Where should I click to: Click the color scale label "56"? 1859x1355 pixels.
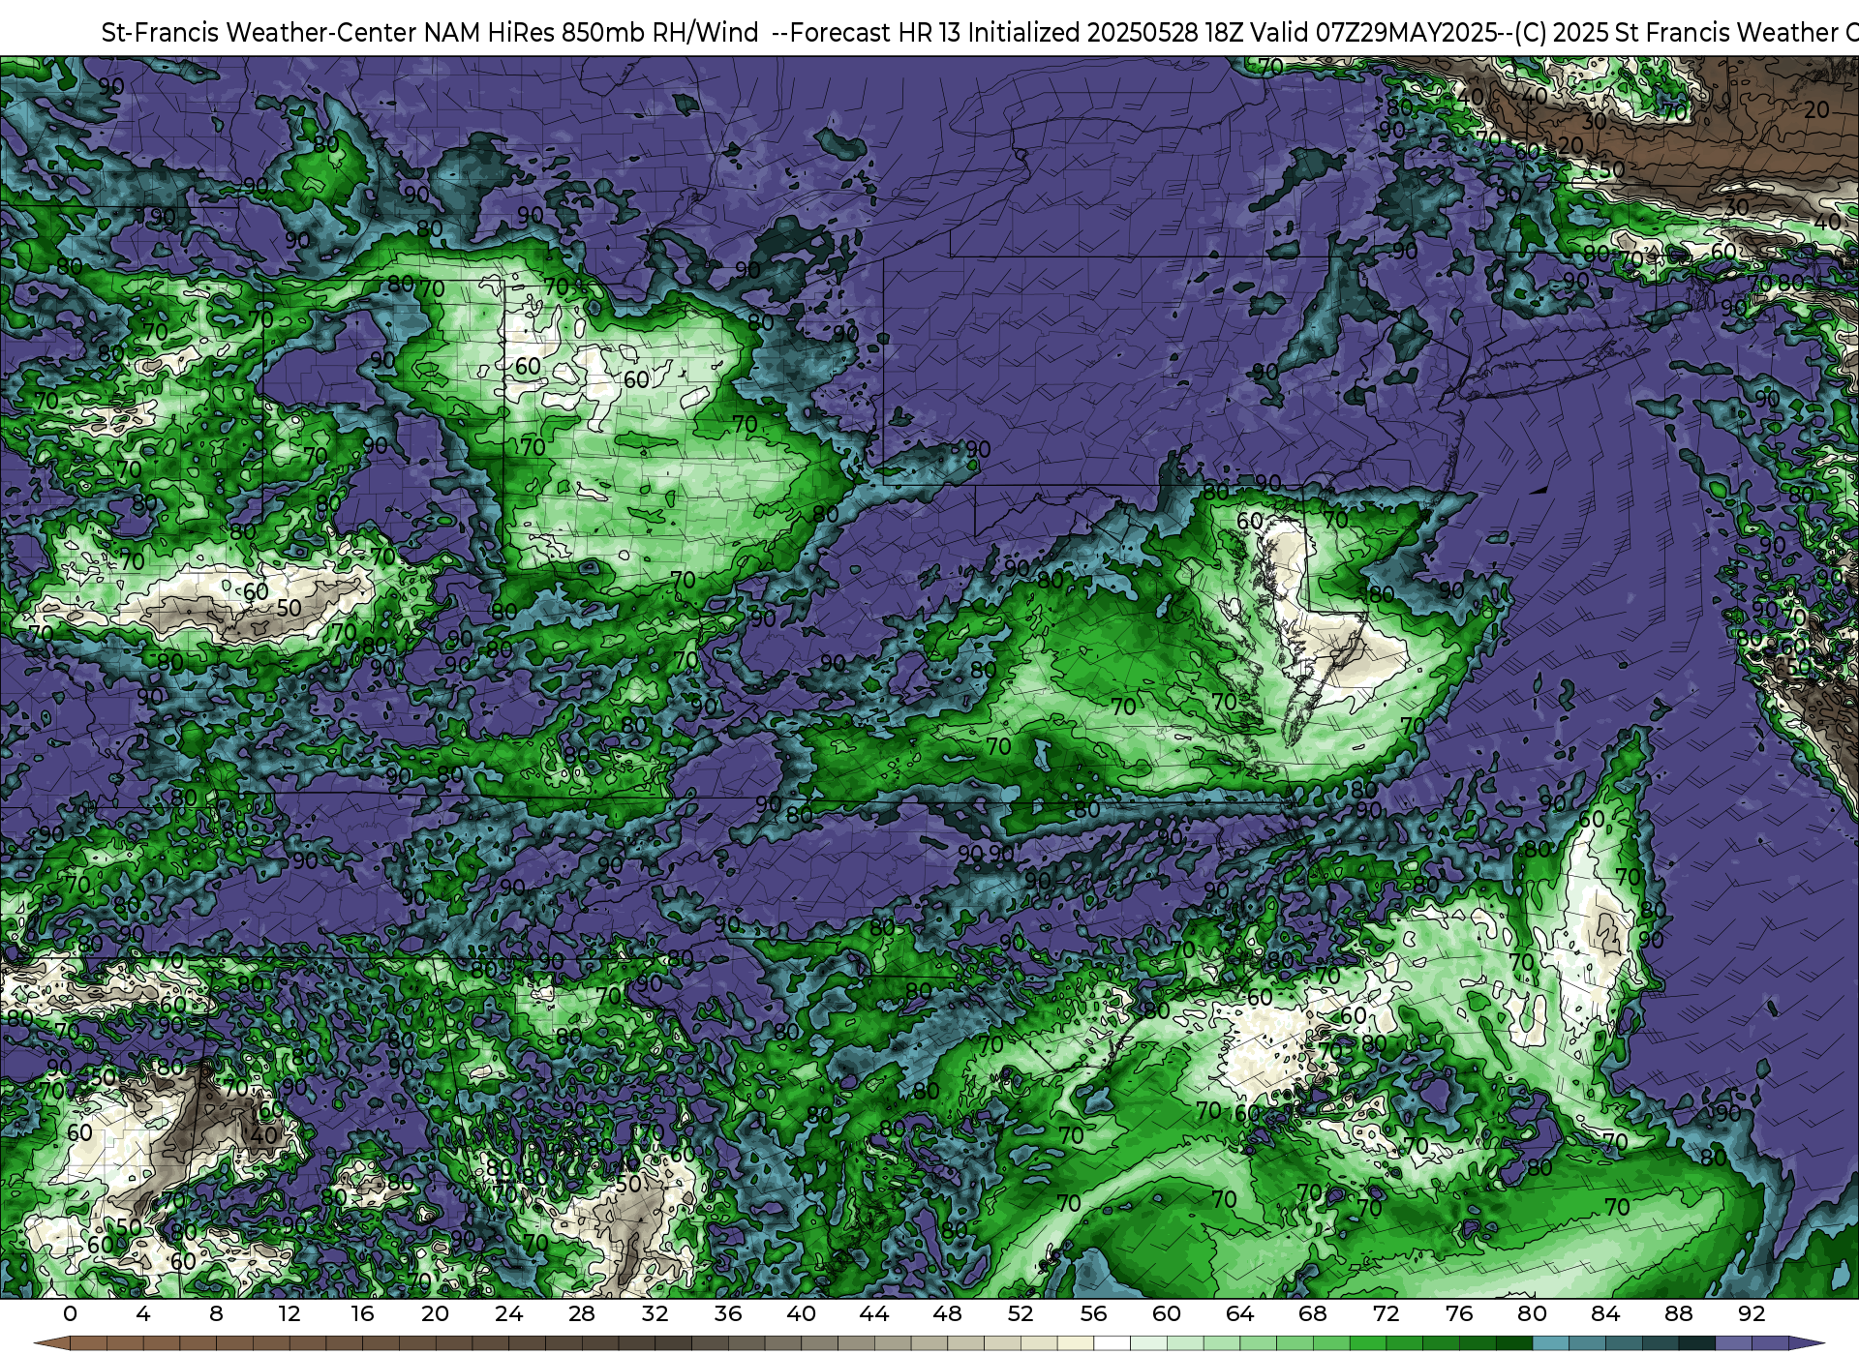(1093, 1313)
